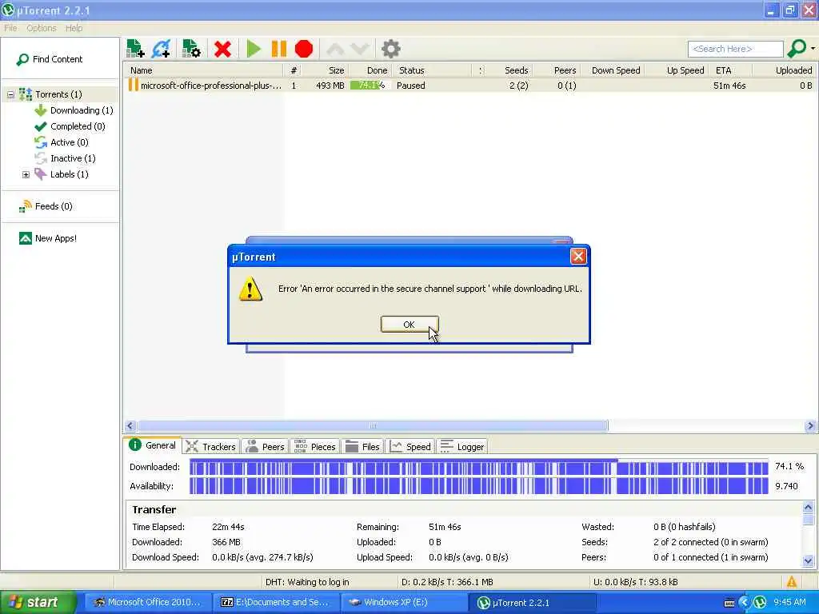
Task: Start torrent with green play icon
Action: tap(254, 49)
